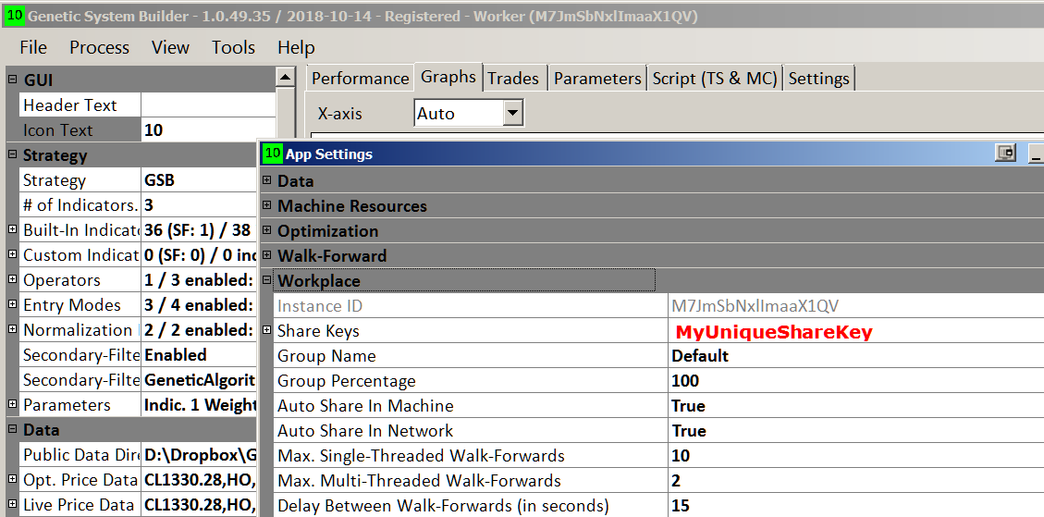The image size is (1044, 517).
Task: Expand the Walk-Forward settings section
Action: tap(266, 256)
